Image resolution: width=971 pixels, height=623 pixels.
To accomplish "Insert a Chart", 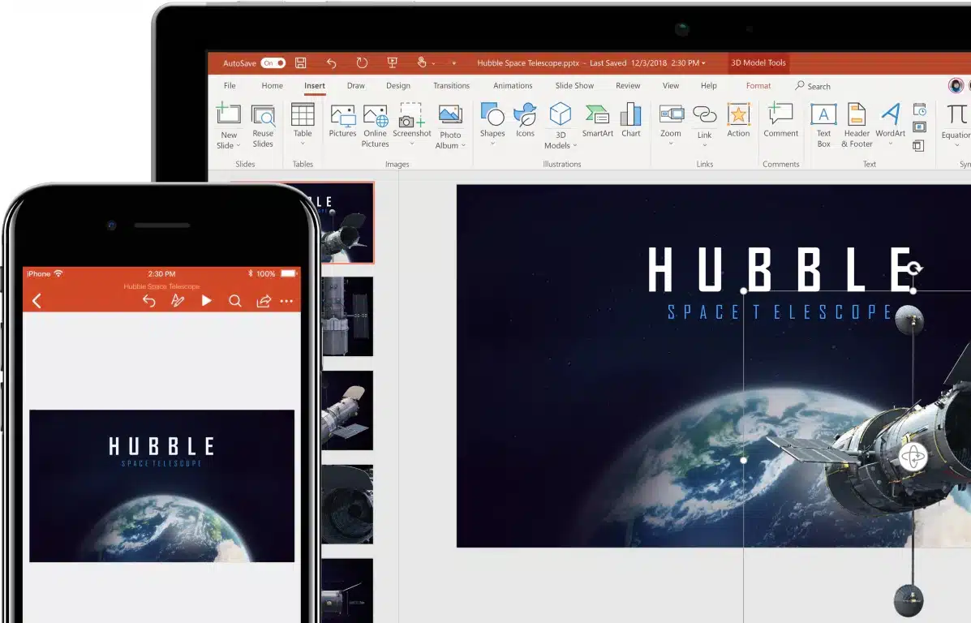I will click(631, 120).
